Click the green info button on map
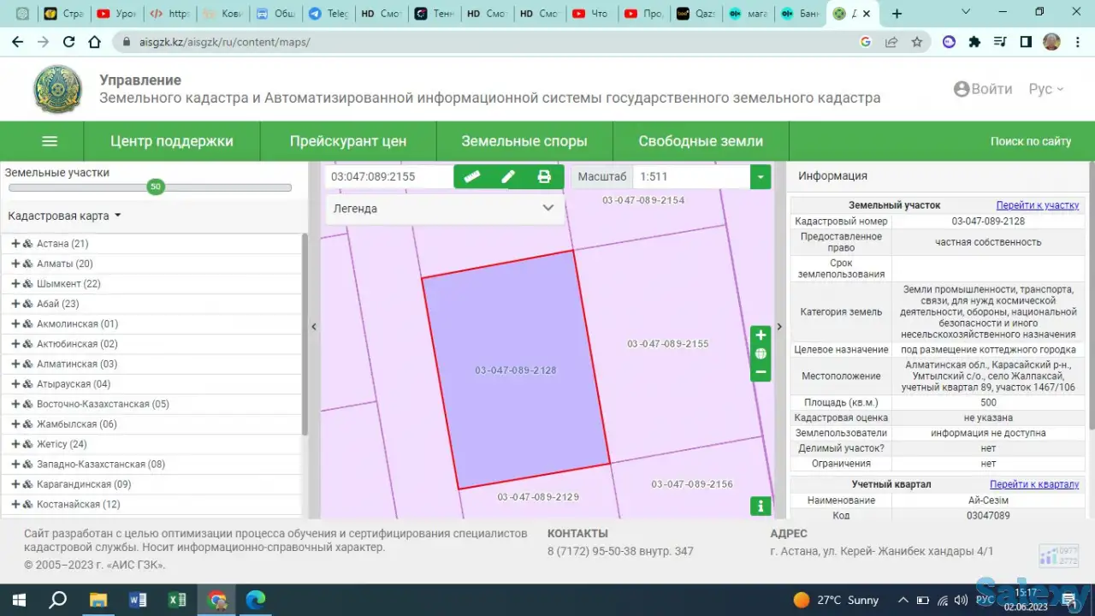 point(761,506)
